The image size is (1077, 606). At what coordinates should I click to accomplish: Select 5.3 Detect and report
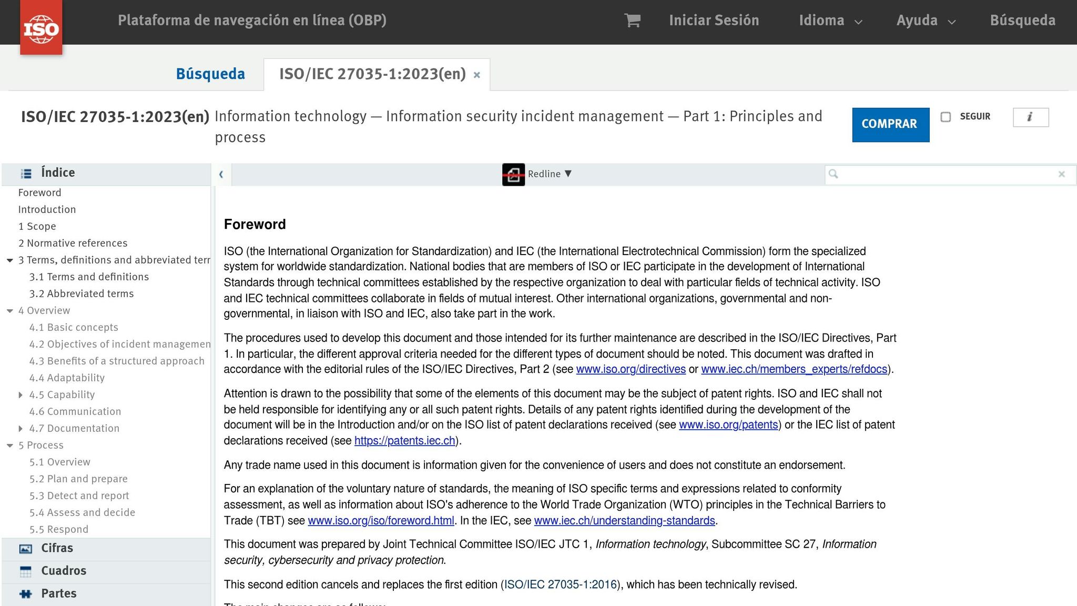point(79,496)
